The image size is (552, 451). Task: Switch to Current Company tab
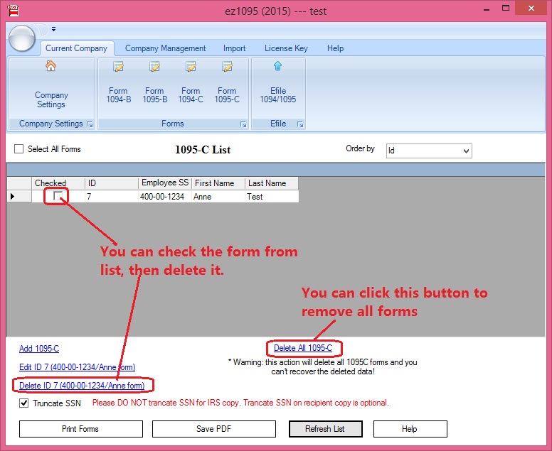[x=76, y=48]
